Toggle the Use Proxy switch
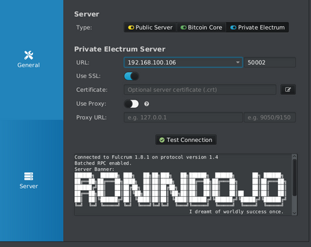This screenshot has height=247, width=311. [132, 104]
